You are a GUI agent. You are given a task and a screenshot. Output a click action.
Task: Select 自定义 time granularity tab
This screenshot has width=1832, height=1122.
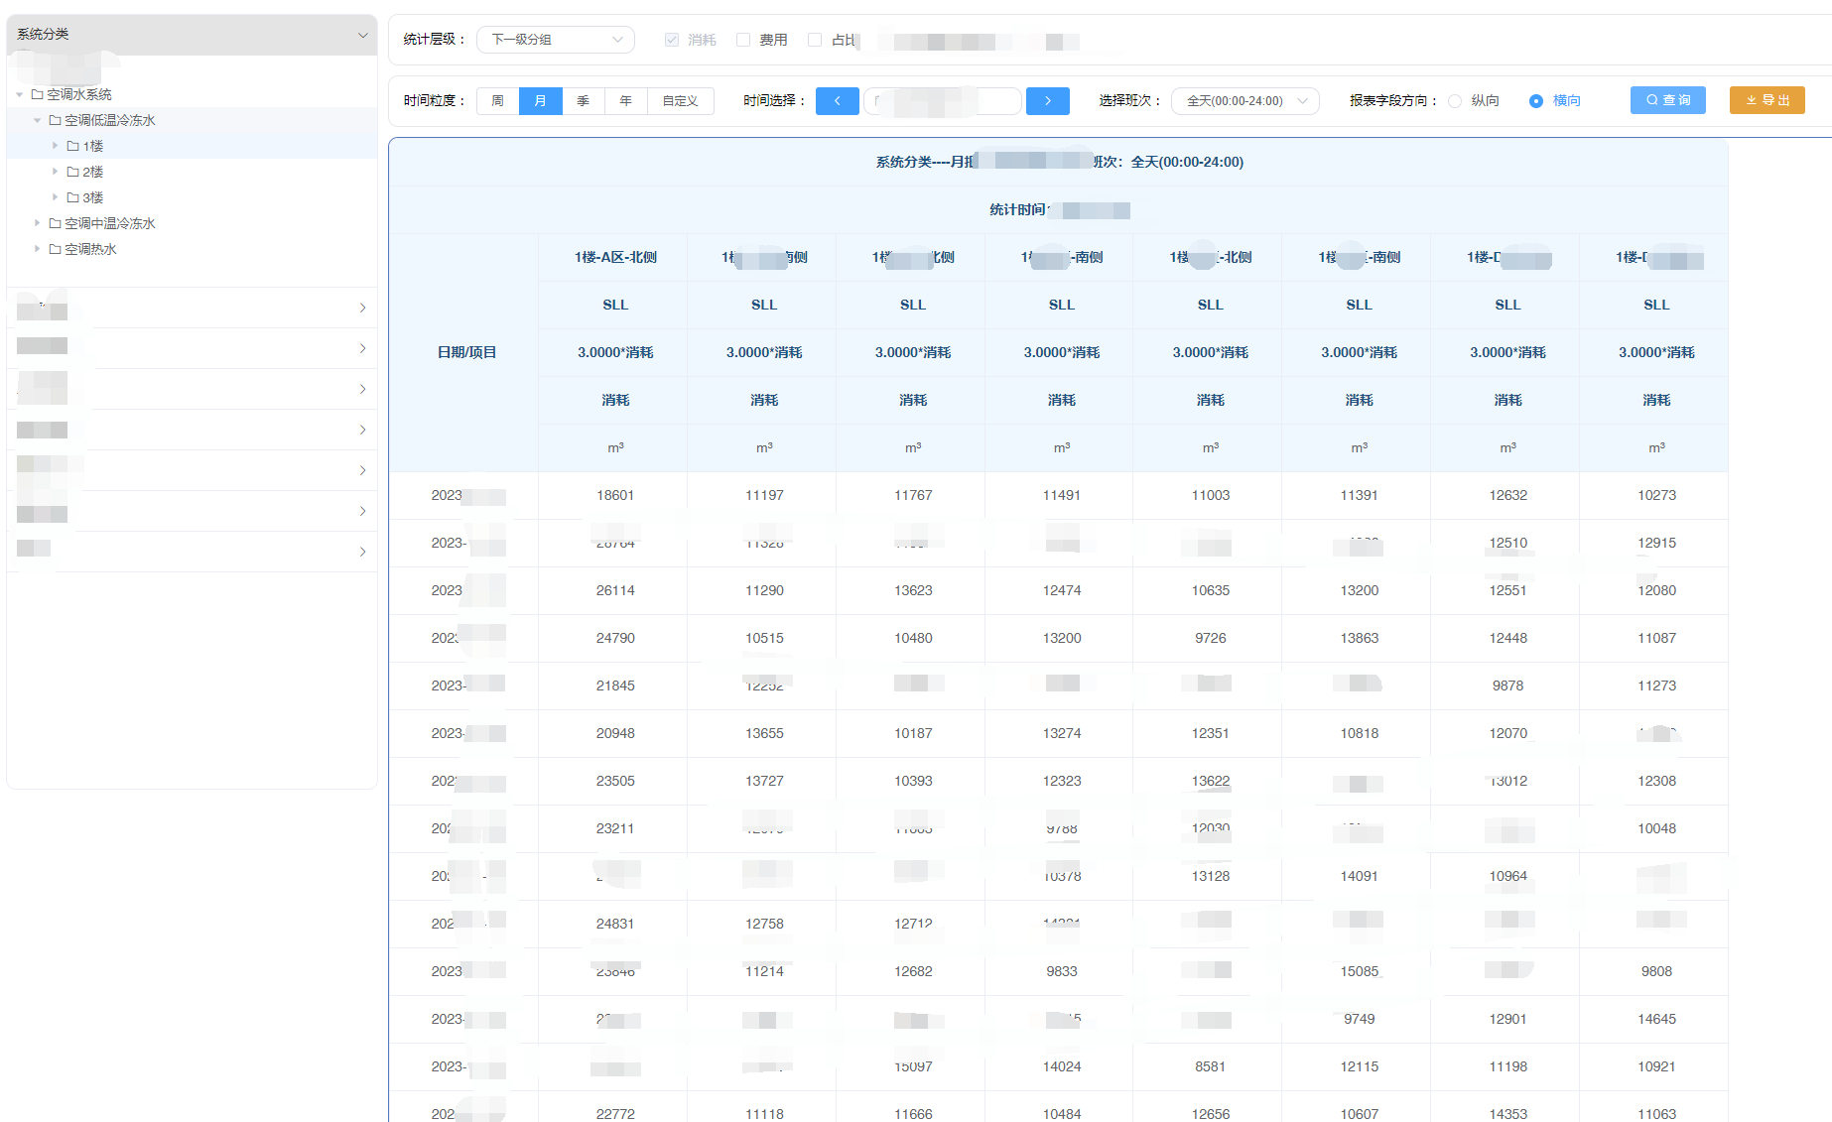pyautogui.click(x=681, y=101)
